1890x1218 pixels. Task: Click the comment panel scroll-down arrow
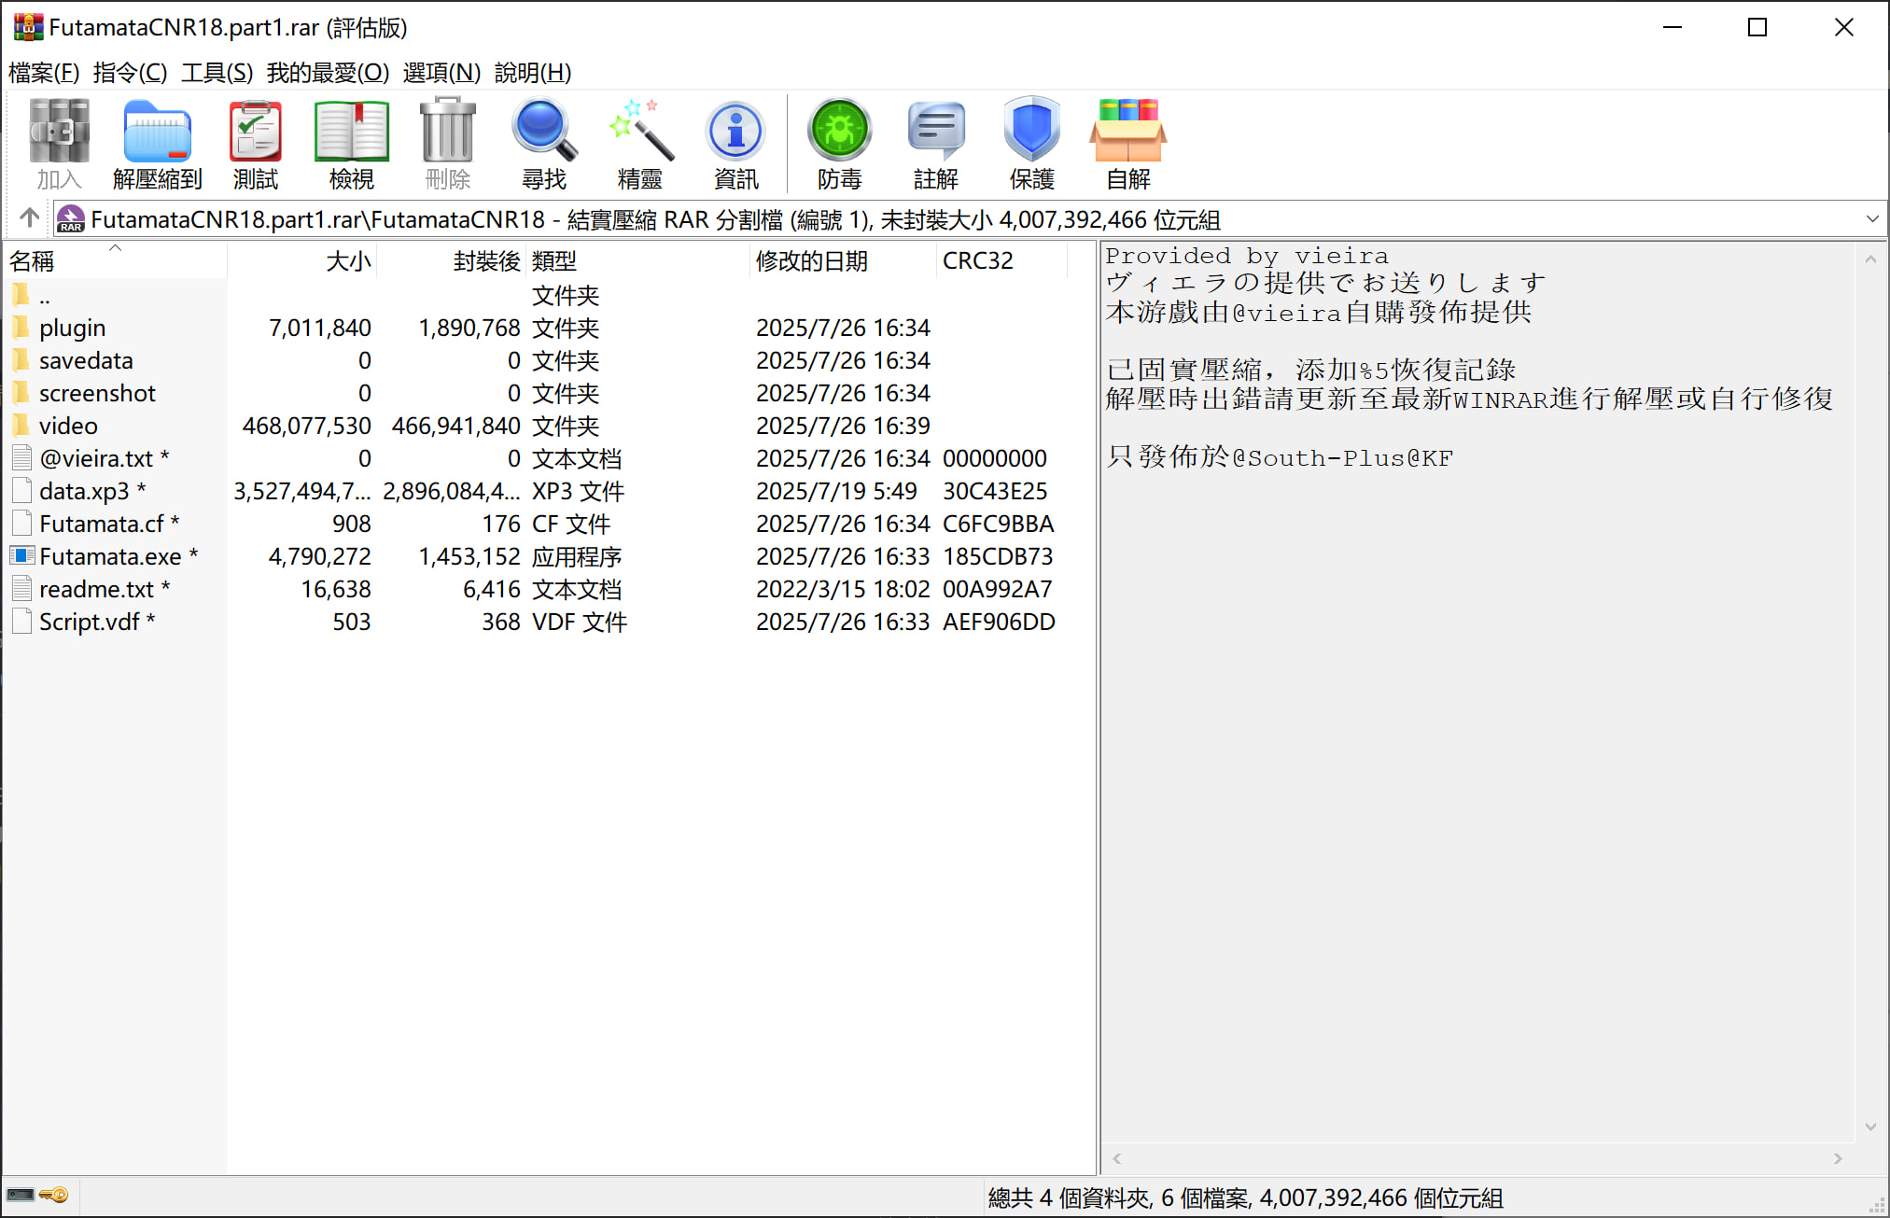[x=1870, y=1127]
